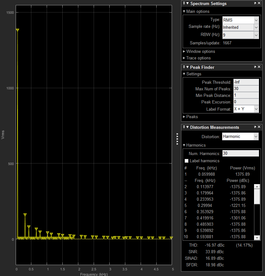Click the fundamental peak marker at 1375 Vrms
This screenshot has height=276, width=265.
click(18, 30)
